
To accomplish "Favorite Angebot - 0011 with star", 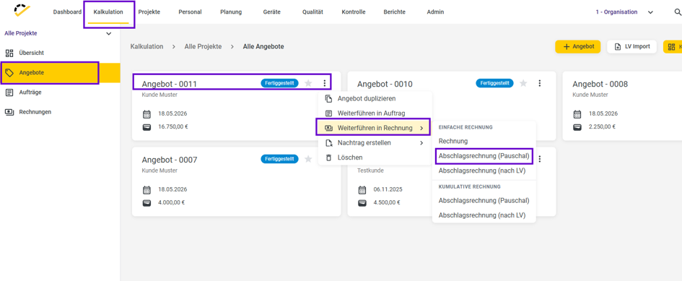I will coord(308,83).
